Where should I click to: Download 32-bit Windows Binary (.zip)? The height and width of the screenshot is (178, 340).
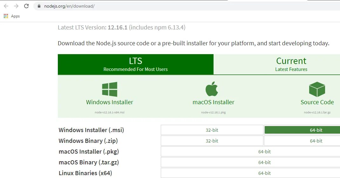tap(212, 141)
